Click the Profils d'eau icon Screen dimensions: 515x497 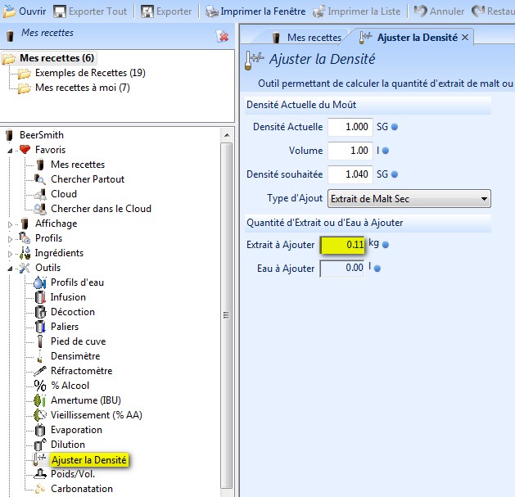[x=40, y=282]
